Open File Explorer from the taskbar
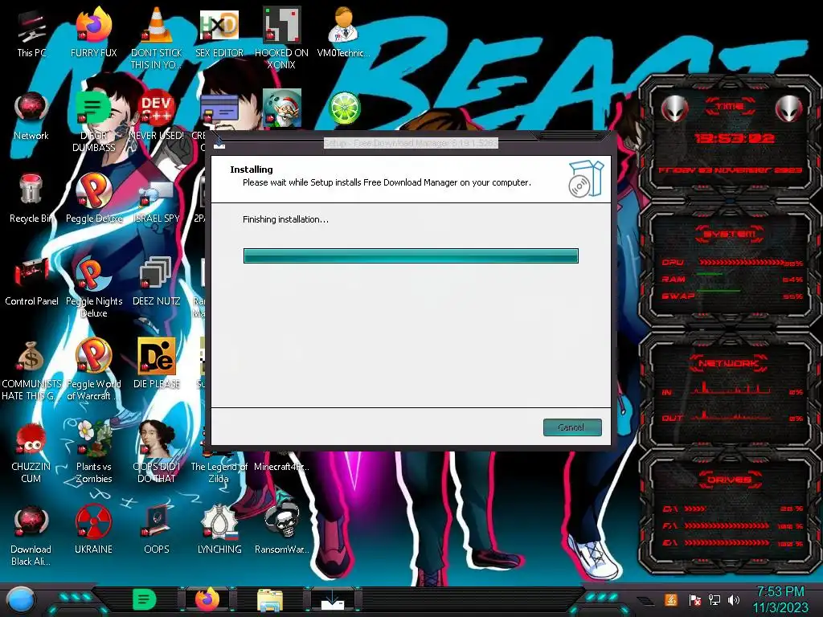The image size is (823, 617). click(270, 599)
